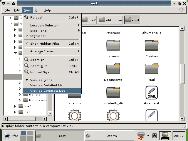The width and height of the screenshot is (188, 141).
Task: Expand the Location Selector submenu
Action: tap(44, 26)
